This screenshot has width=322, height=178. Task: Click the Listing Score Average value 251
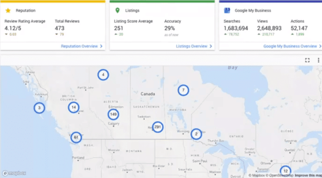click(x=118, y=28)
